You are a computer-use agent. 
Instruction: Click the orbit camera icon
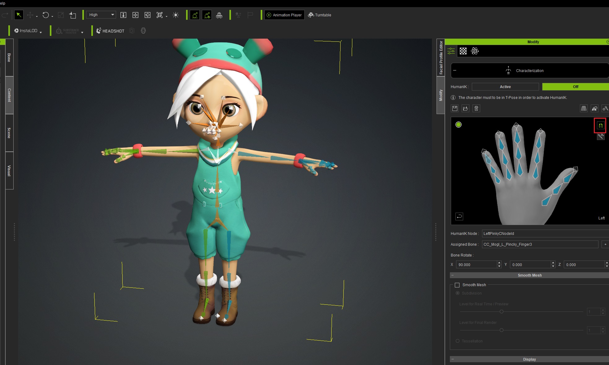tap(147, 15)
